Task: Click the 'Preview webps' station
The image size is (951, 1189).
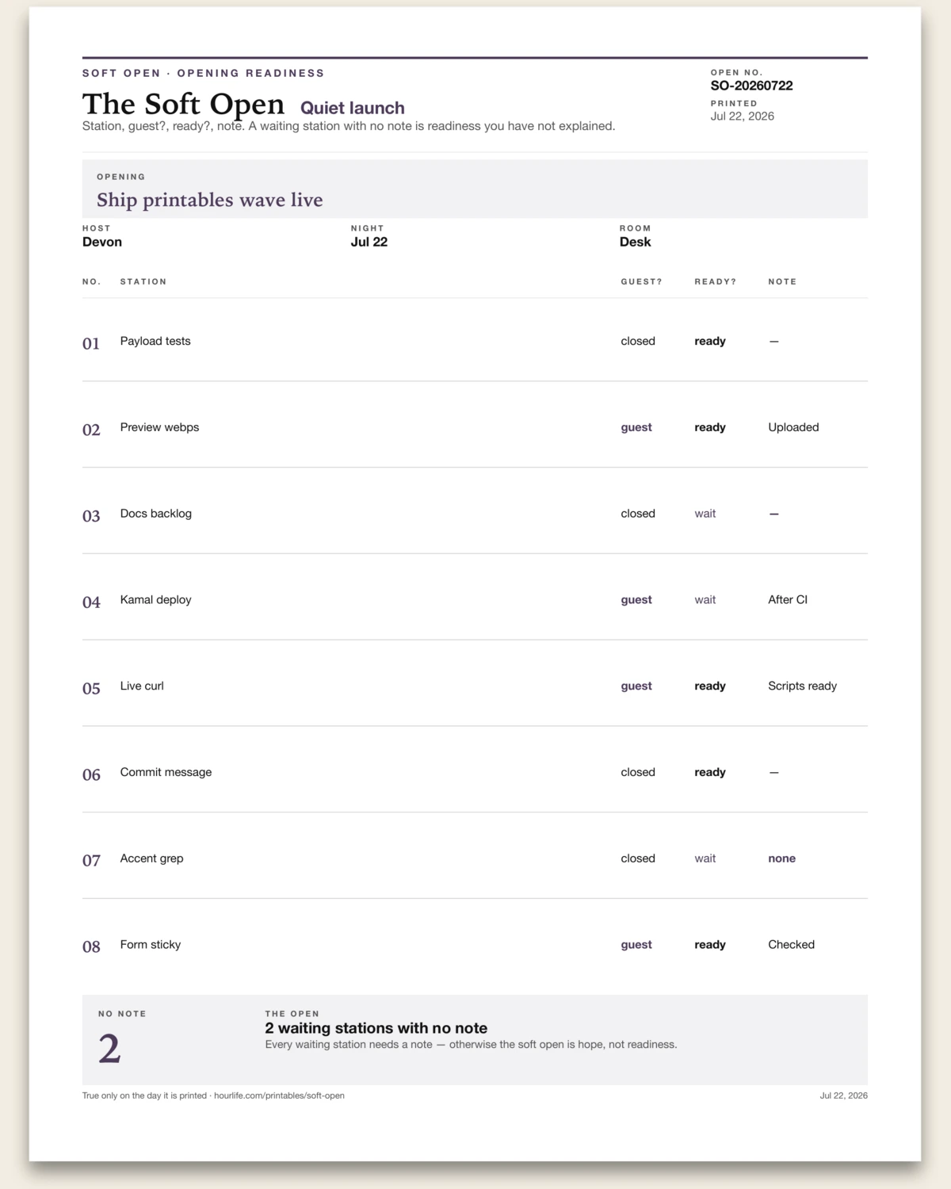Action: [x=159, y=427]
